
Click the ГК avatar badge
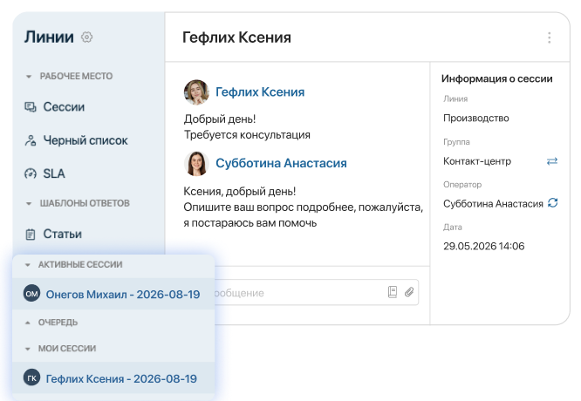pos(32,377)
